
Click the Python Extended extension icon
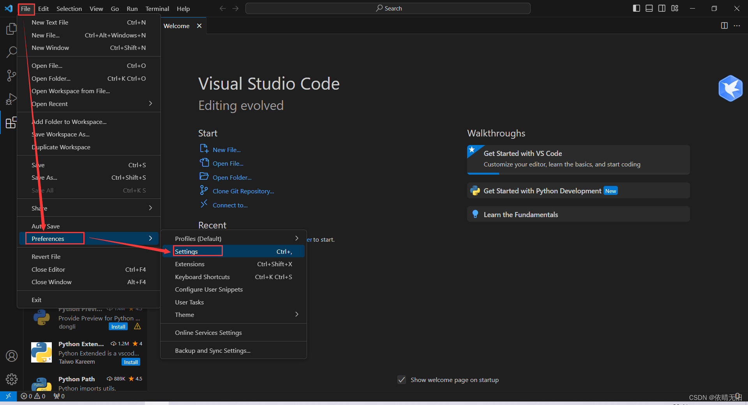(x=41, y=352)
